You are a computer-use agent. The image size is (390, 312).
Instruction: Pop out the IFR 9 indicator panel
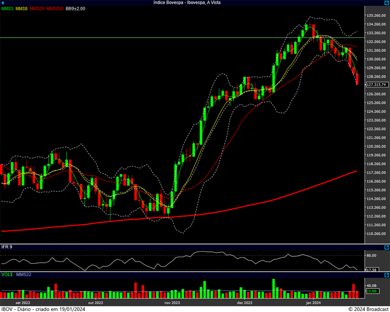(386, 247)
